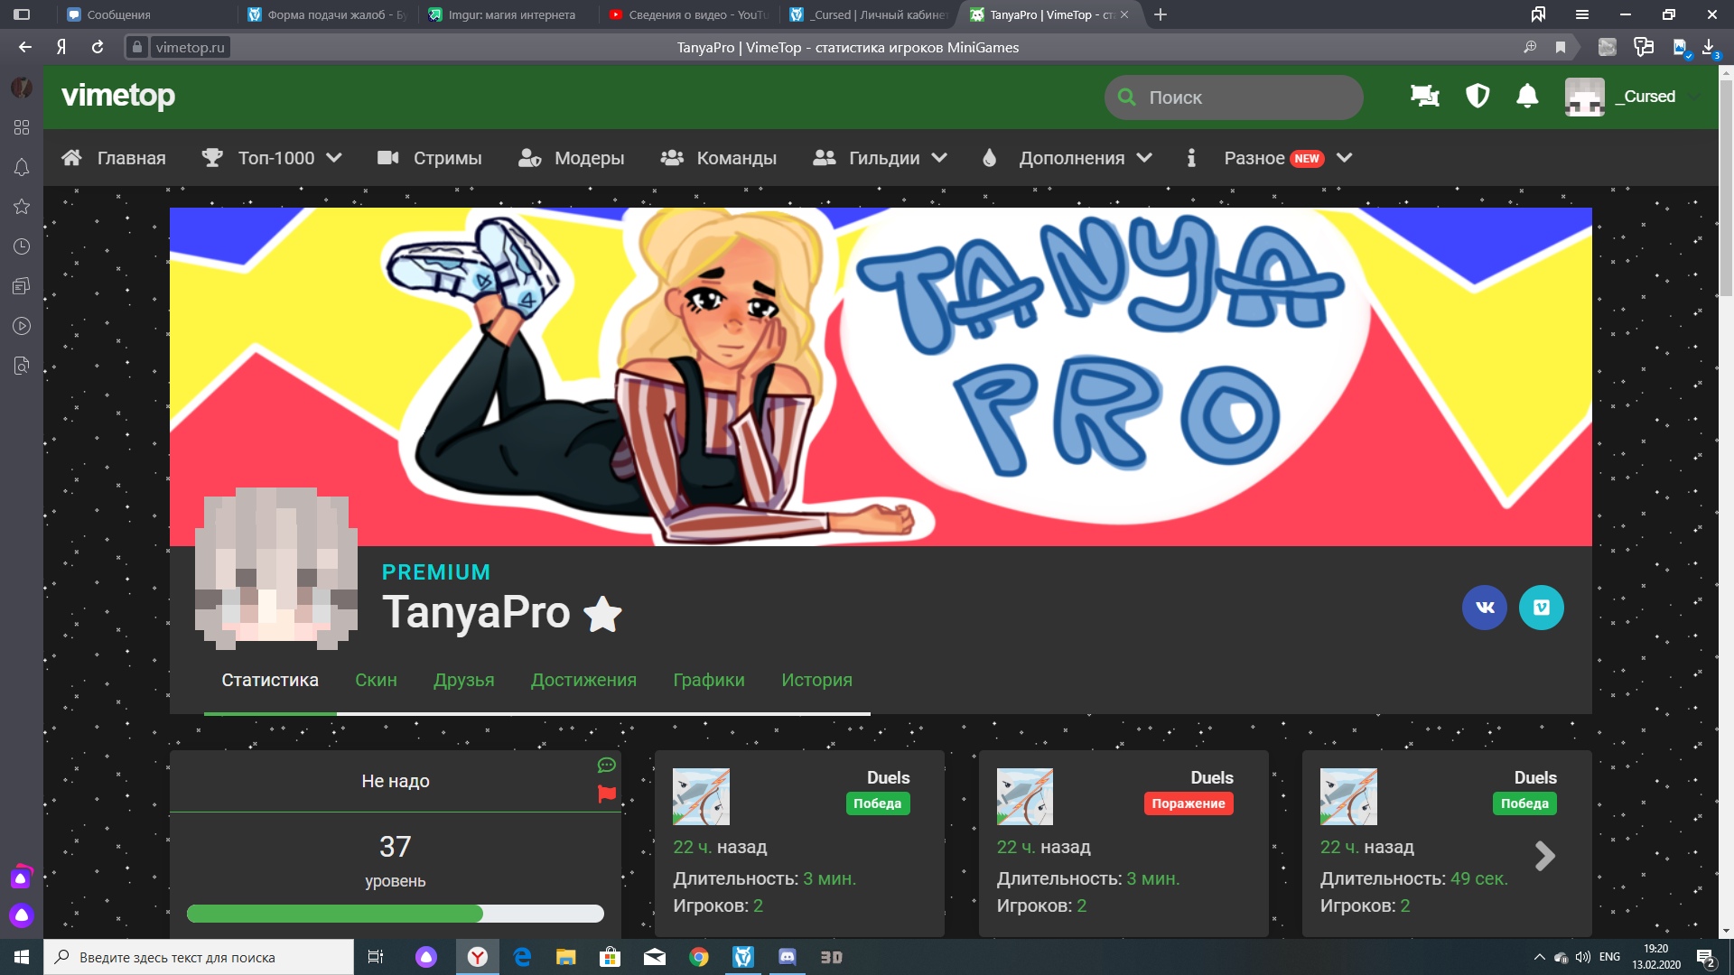Click the info icon in navigation bar
Viewport: 1734px width, 975px height.
coord(1191,158)
